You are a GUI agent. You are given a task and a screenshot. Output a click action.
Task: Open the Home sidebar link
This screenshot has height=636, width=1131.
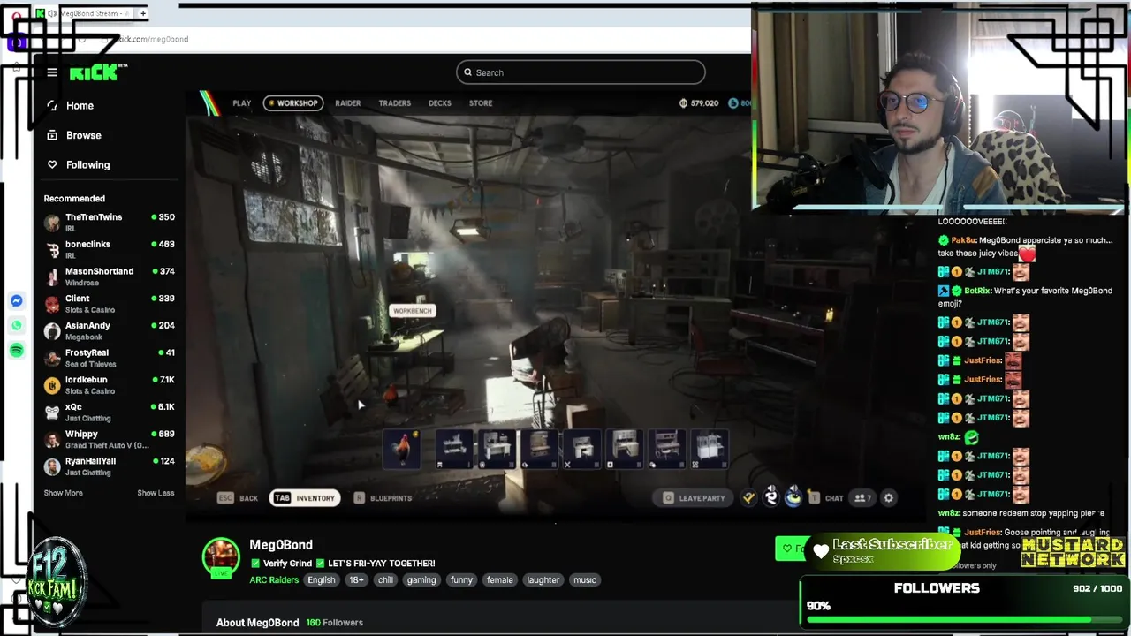coord(80,105)
